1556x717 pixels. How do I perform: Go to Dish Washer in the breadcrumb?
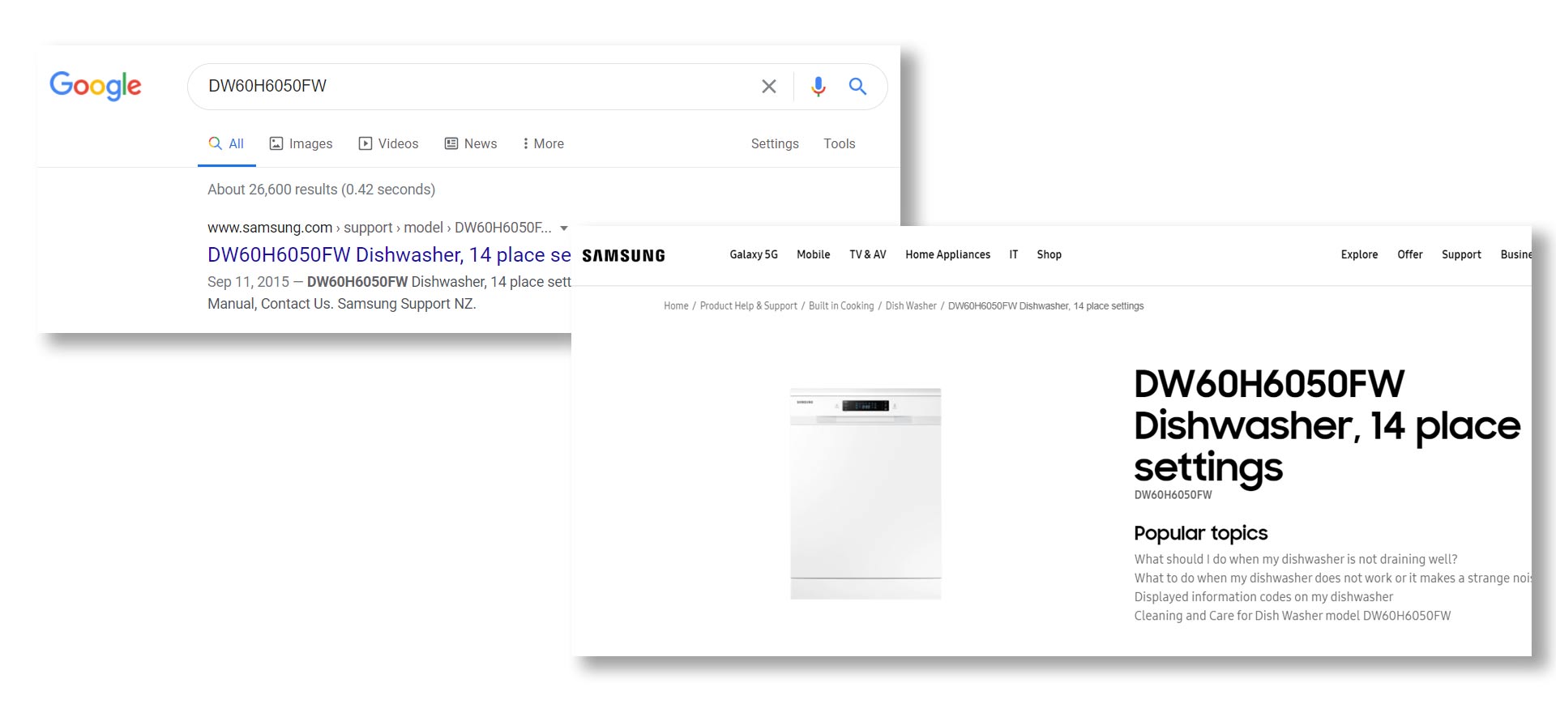point(910,306)
